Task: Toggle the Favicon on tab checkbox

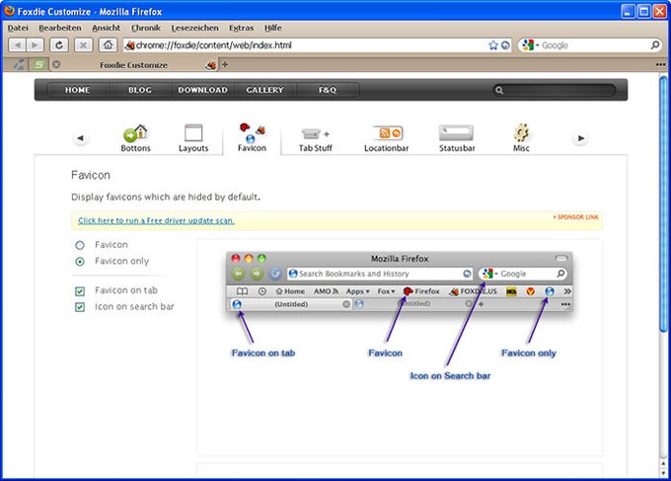Action: pos(80,291)
